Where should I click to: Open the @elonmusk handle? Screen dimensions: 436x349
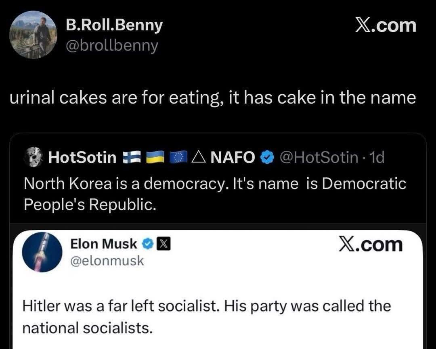coord(107,261)
